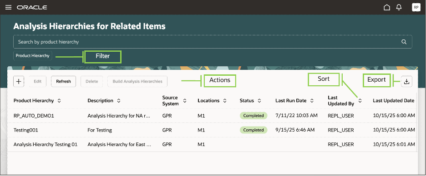Image resolution: width=426 pixels, height=176 pixels.
Task: Click the Oracle logo
Action: pos(32,7)
